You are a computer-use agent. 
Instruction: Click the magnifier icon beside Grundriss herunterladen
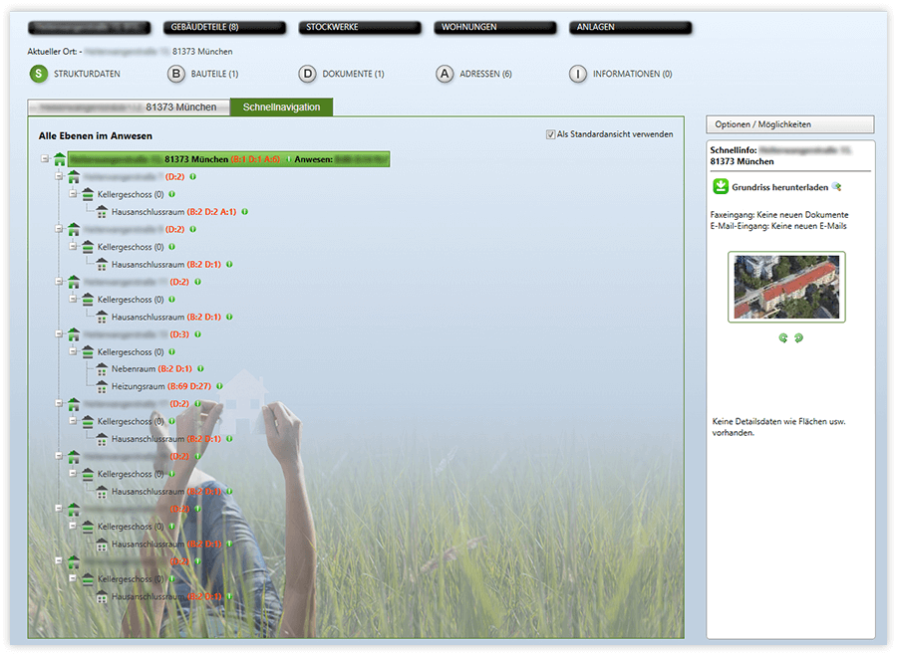pos(837,186)
